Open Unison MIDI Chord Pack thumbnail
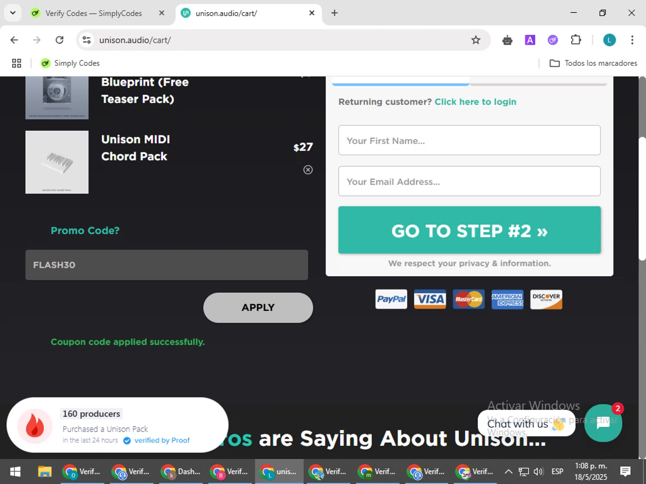This screenshot has width=646, height=484. (57, 162)
